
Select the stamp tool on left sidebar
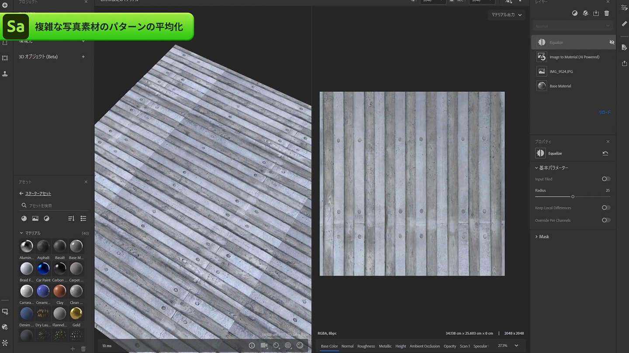pyautogui.click(x=5, y=74)
